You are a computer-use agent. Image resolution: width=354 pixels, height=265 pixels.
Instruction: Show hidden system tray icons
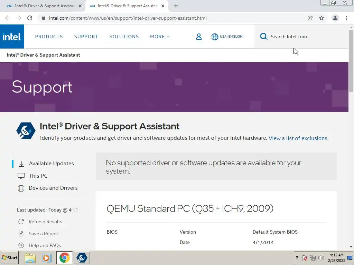point(297,257)
